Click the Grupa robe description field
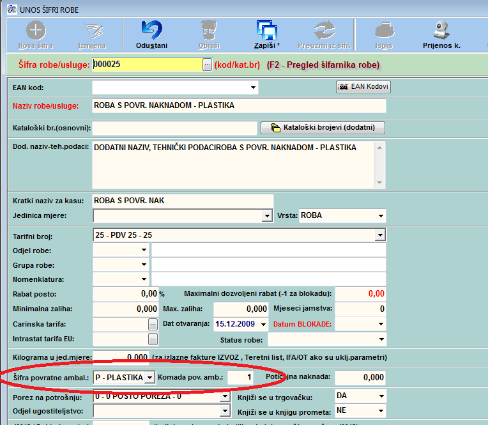 coord(268,265)
